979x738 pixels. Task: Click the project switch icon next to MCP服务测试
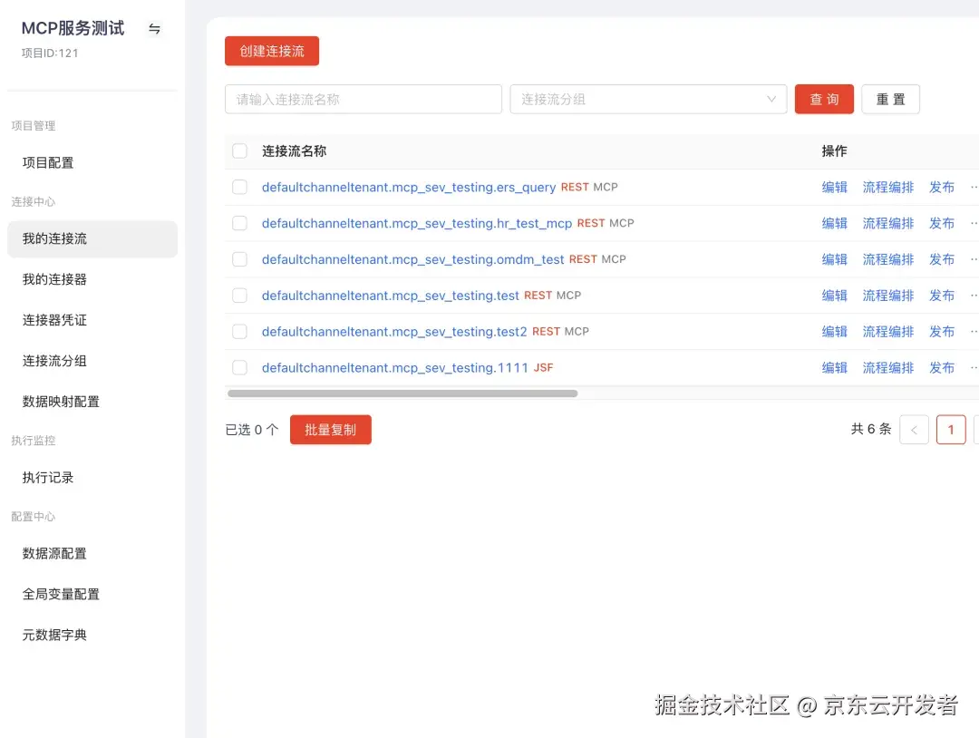(154, 28)
